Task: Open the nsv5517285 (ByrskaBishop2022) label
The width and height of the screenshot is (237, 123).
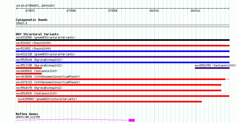Action: [x=39, y=65]
